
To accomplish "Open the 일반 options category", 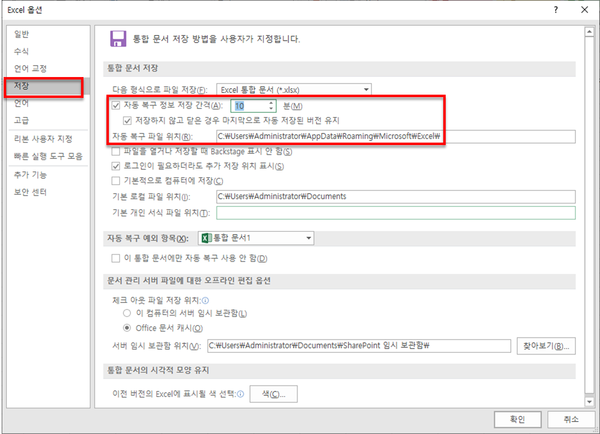I will [48, 34].
